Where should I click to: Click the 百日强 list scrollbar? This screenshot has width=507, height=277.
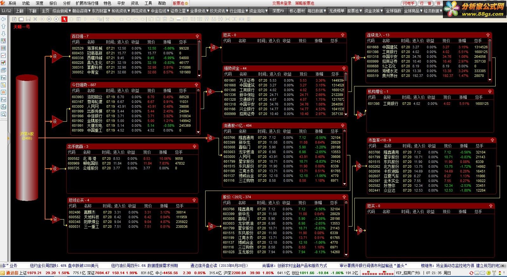[199, 58]
